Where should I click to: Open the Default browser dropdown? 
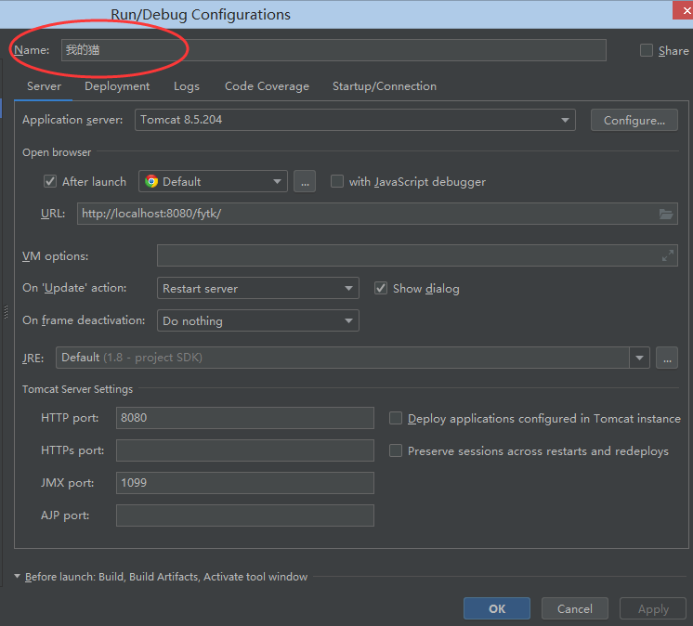pyautogui.click(x=213, y=181)
